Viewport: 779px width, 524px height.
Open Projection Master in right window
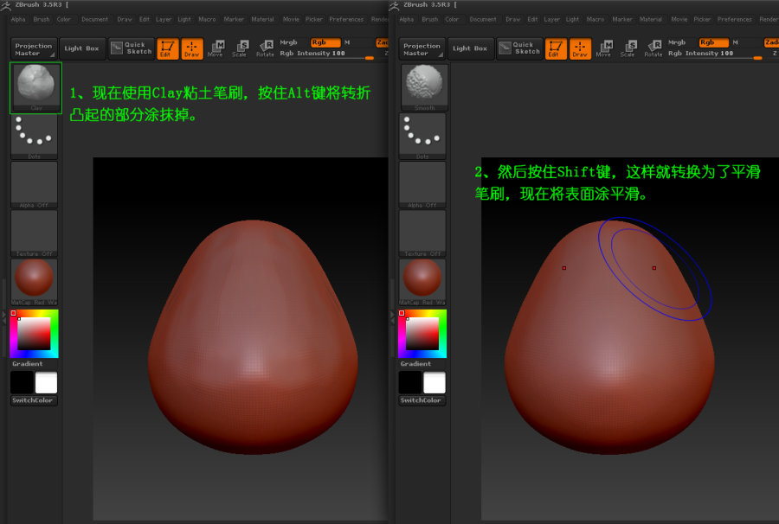[x=422, y=48]
